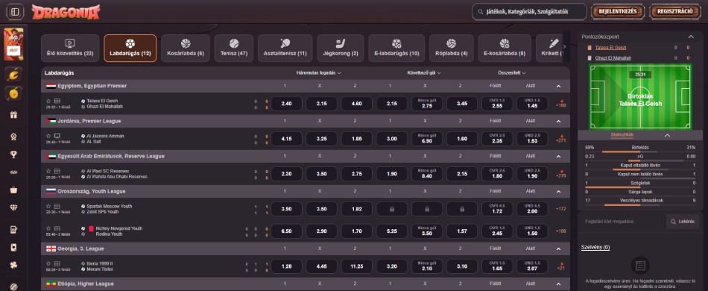Image resolution: width=708 pixels, height=291 pixels.
Task: Select the E-kosárlabda (8) tab
Action: click(x=505, y=48)
